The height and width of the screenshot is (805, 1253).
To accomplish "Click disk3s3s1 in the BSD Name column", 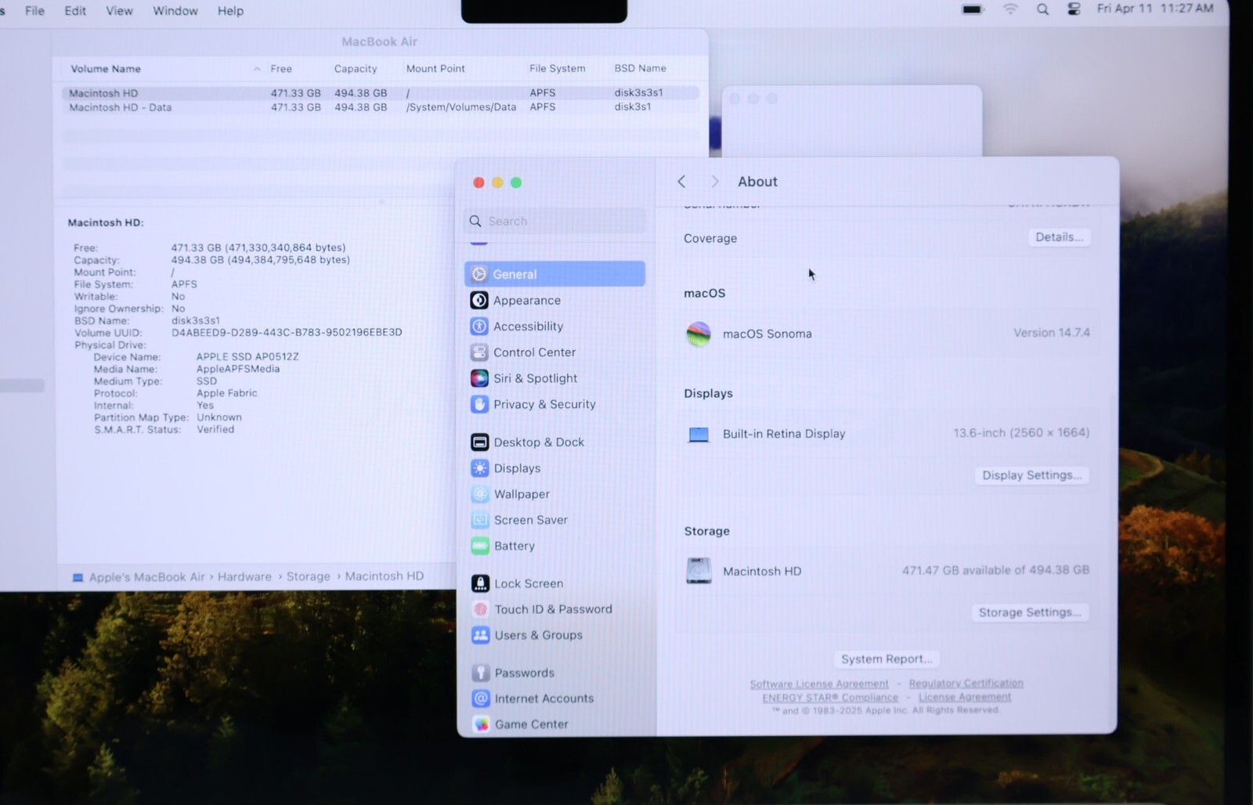I will [638, 93].
